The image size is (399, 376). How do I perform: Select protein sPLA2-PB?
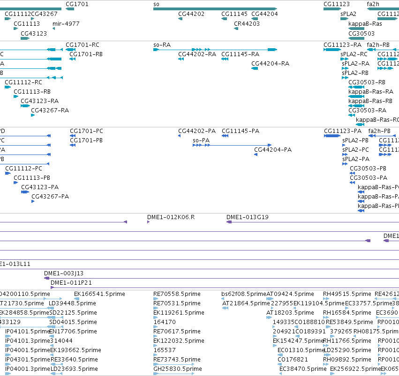point(355,140)
